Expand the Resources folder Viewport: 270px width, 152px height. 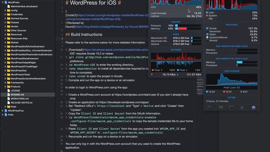(x=5, y=35)
